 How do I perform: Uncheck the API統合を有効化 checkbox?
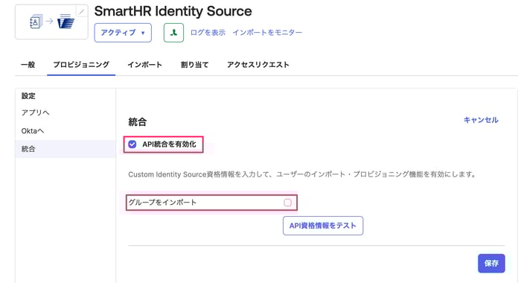click(132, 144)
